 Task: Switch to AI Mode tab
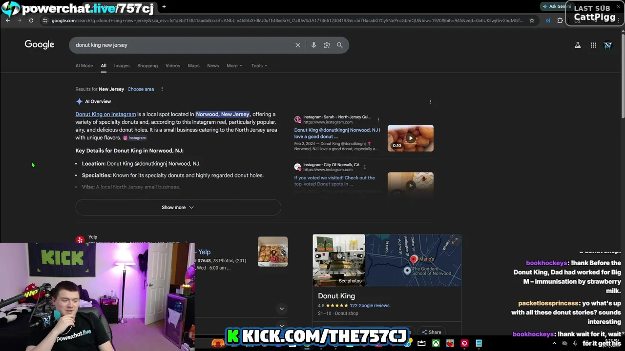pos(84,66)
